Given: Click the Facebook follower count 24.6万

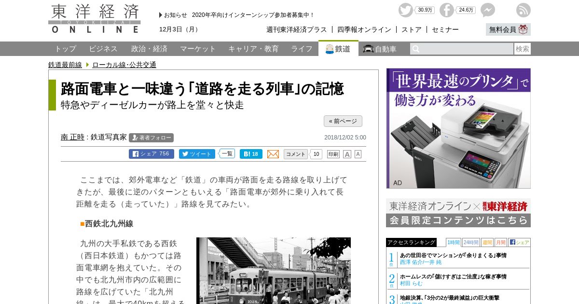Looking at the screenshot, I should pyautogui.click(x=466, y=10).
